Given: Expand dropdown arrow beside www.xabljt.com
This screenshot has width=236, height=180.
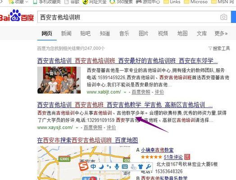Looking at the screenshot, I should pos(125,92).
